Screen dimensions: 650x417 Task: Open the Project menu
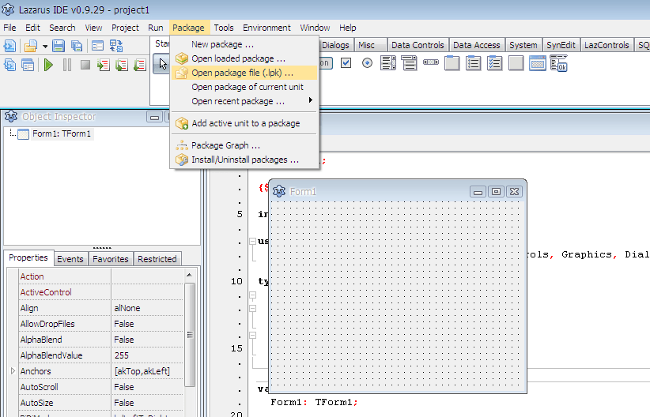click(125, 28)
